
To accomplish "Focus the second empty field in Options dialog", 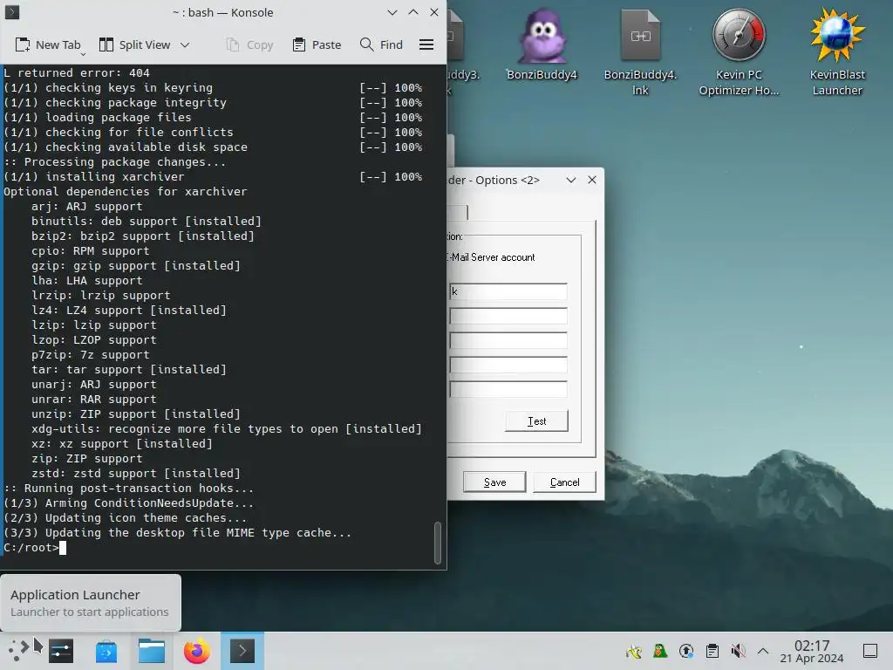I will coord(508,316).
